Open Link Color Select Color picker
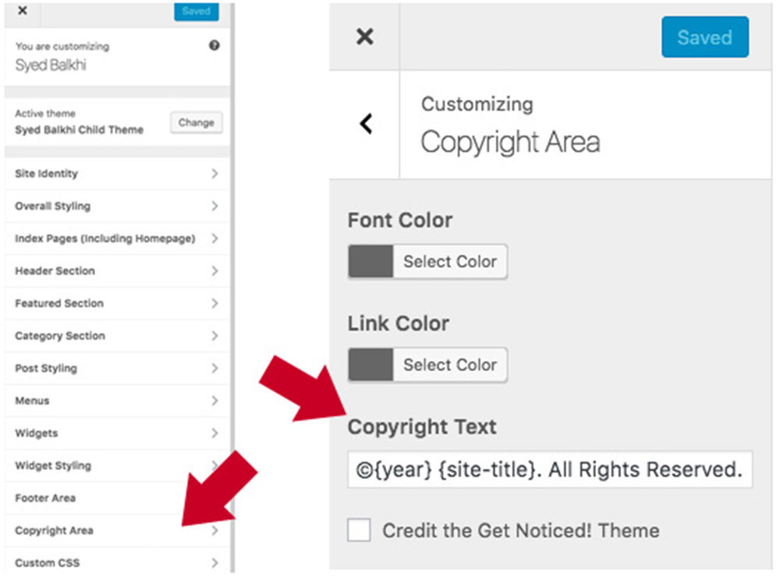Screen dimensions: 780x586 449,365
